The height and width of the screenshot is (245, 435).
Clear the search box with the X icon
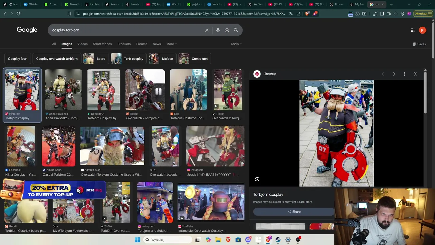(207, 30)
